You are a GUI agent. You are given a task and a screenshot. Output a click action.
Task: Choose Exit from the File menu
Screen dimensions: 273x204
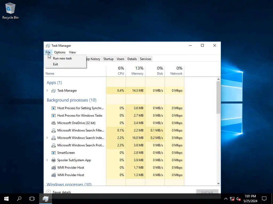coord(65,64)
